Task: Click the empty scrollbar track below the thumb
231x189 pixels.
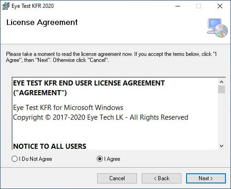Action: tap(222, 118)
